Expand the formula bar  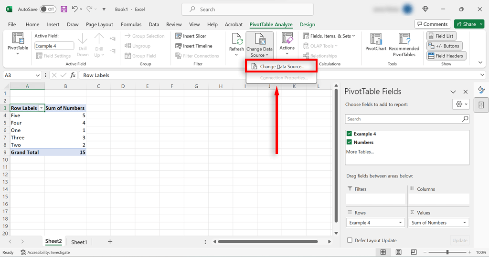tap(482, 75)
